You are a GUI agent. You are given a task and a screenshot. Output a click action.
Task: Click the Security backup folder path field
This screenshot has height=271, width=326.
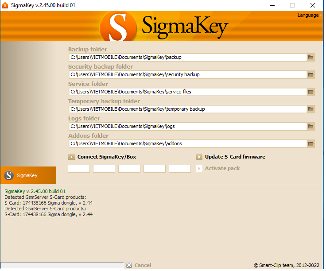point(188,74)
